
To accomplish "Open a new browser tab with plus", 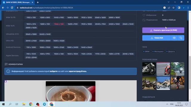I will [38, 2].
